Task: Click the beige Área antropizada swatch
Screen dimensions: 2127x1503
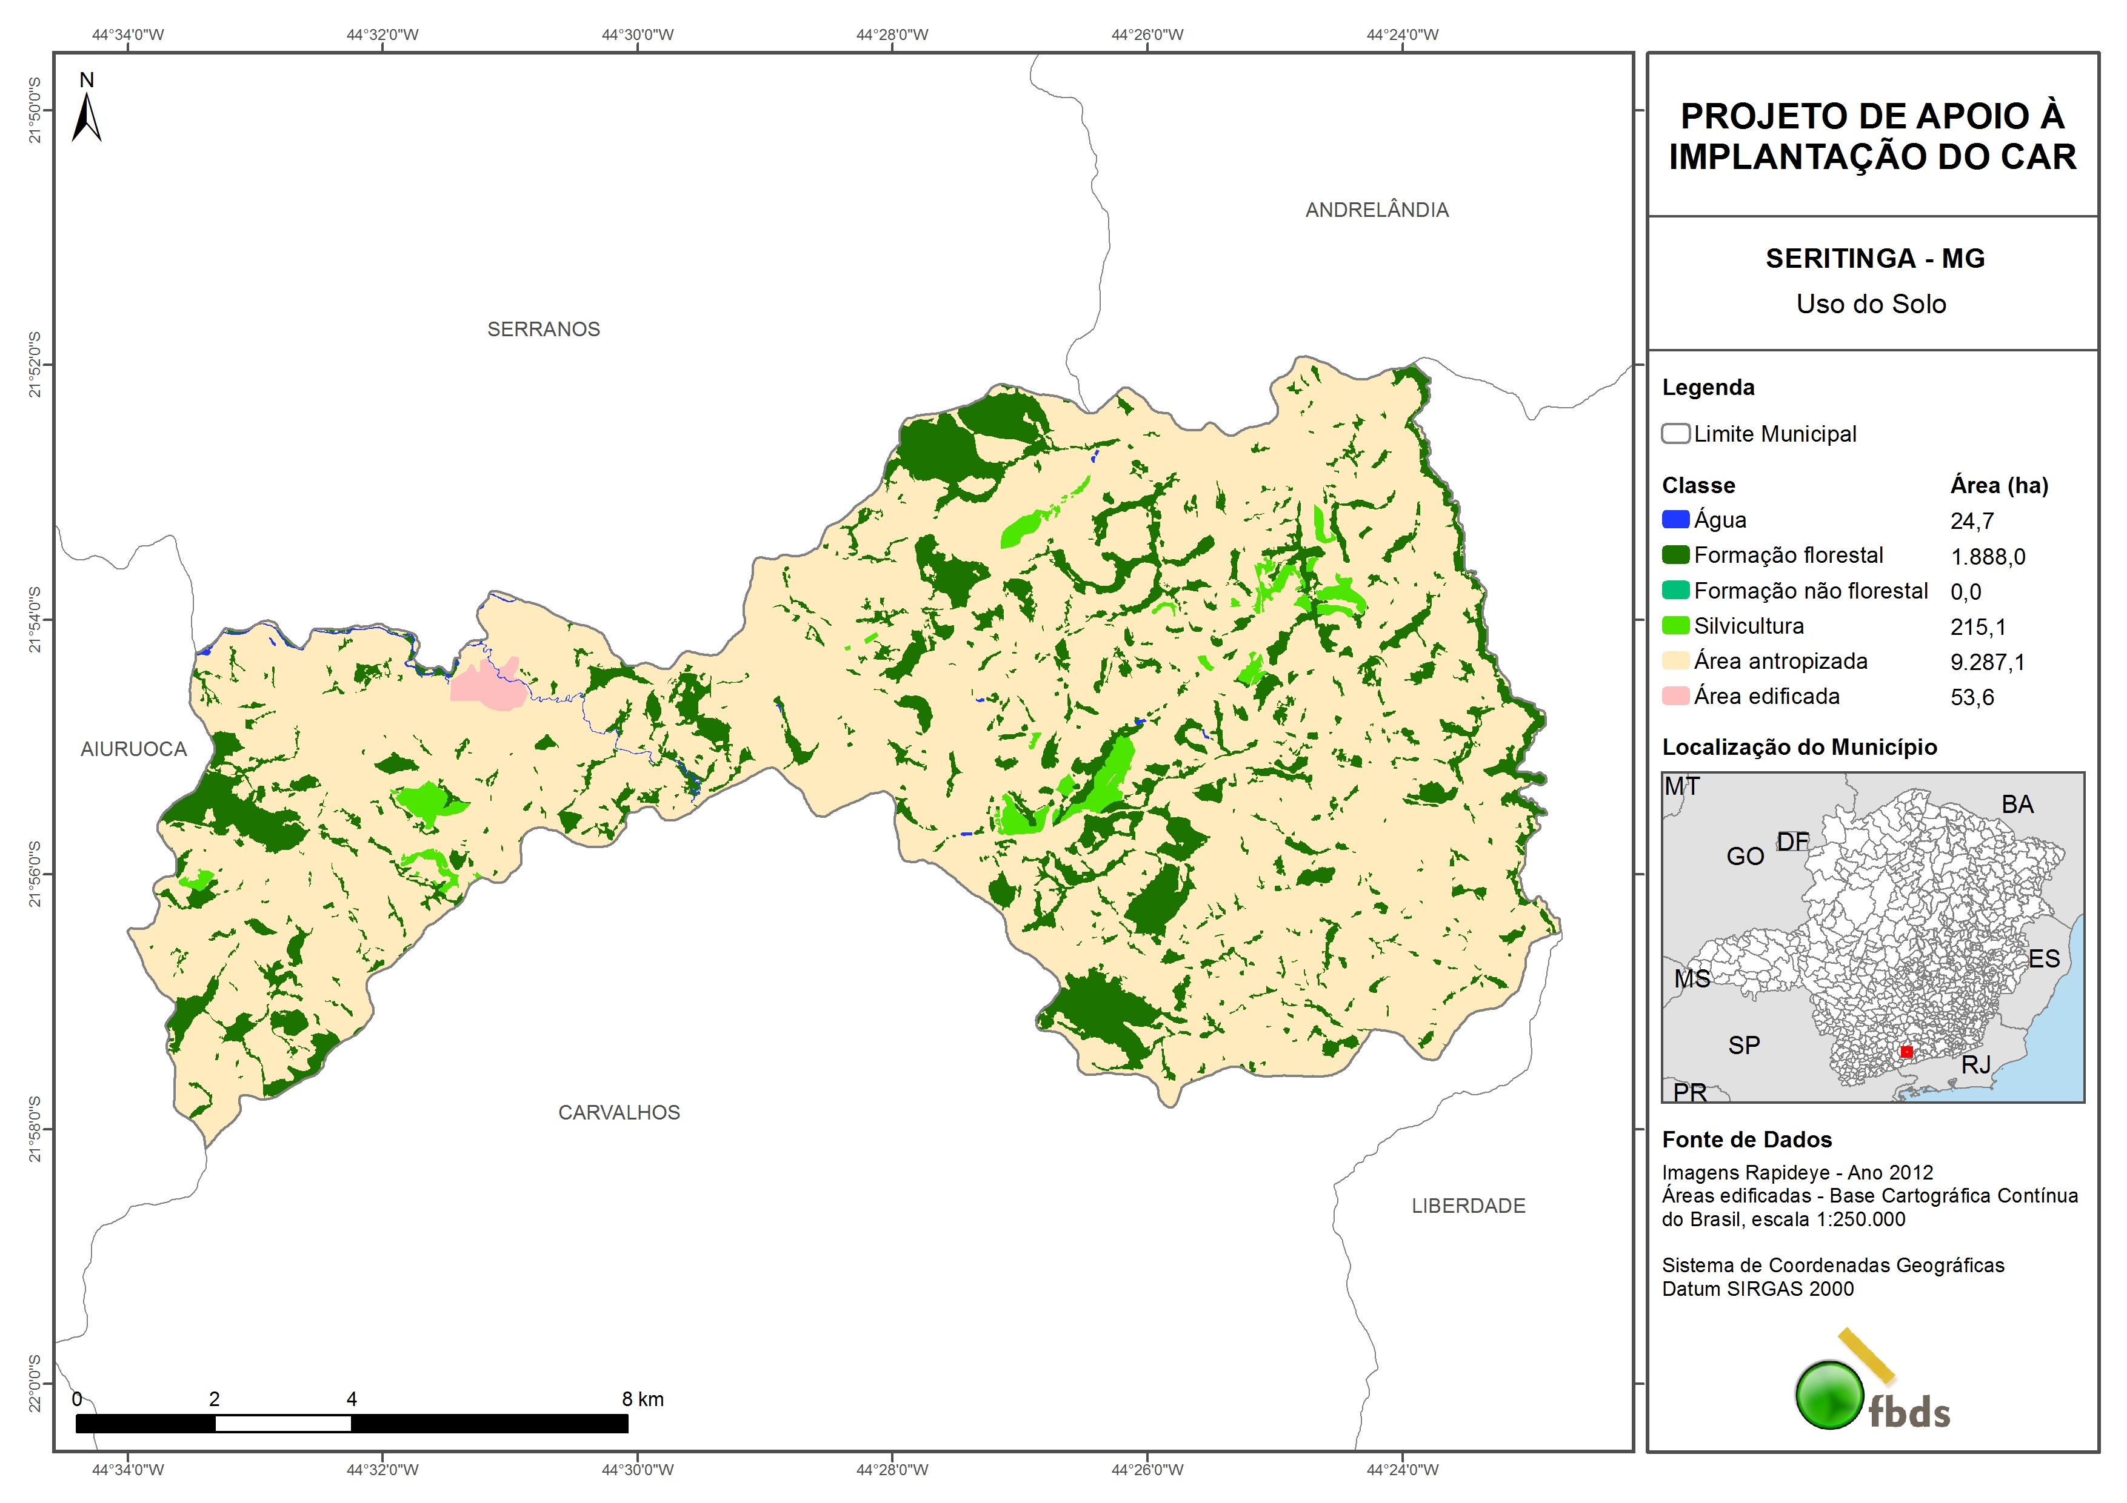Action: pos(1675,660)
